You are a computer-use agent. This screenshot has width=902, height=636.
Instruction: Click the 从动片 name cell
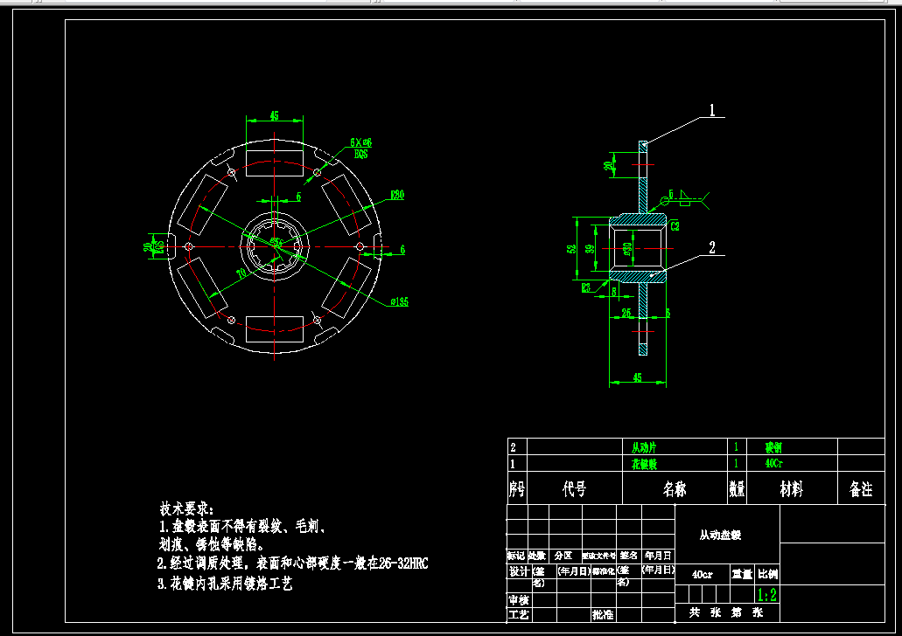coord(644,447)
